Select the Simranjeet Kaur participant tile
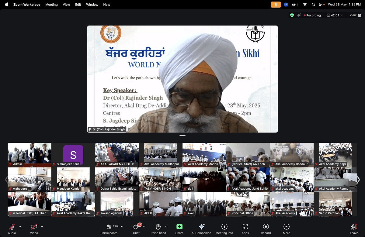The width and height of the screenshot is (365, 237). (73, 155)
